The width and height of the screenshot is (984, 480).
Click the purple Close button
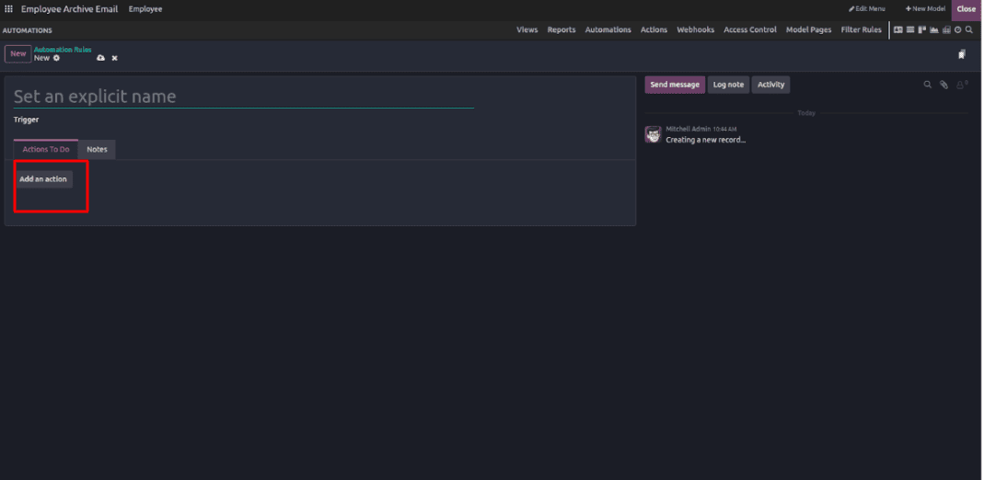pos(967,9)
